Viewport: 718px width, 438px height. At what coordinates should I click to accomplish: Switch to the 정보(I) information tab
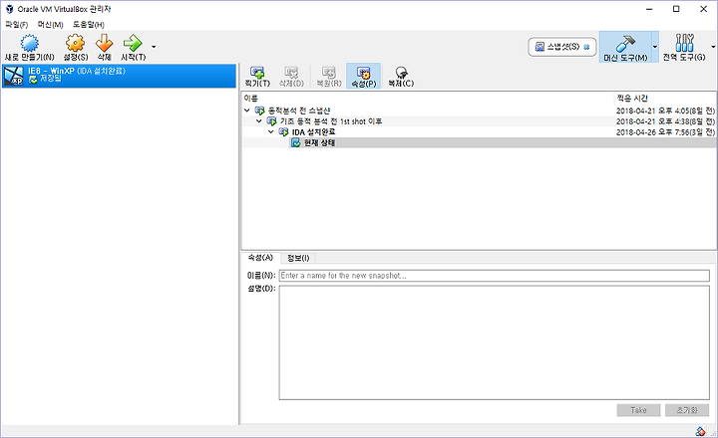click(x=298, y=258)
